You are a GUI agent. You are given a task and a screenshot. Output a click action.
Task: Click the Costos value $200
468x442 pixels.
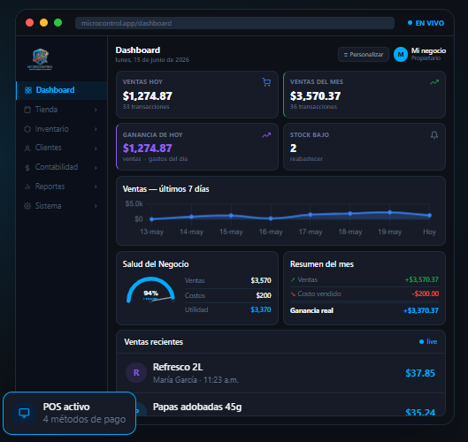264,295
